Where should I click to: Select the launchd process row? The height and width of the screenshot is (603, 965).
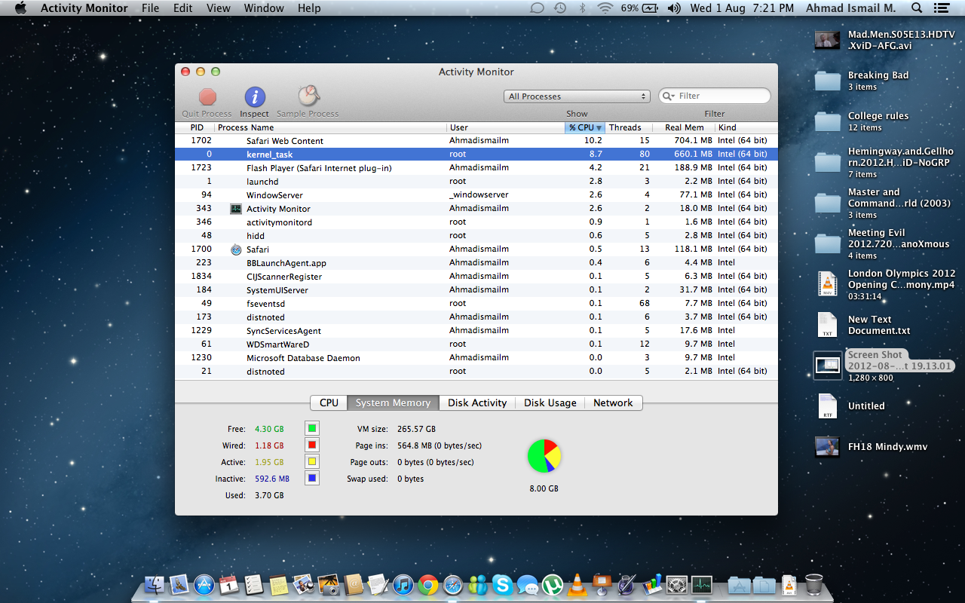point(476,182)
